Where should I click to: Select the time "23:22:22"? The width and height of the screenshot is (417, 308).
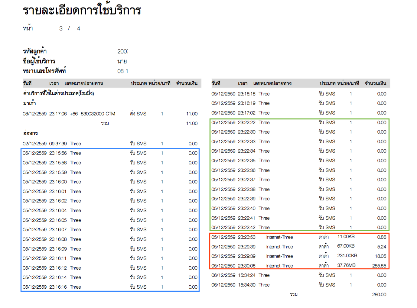pyautogui.click(x=247, y=123)
